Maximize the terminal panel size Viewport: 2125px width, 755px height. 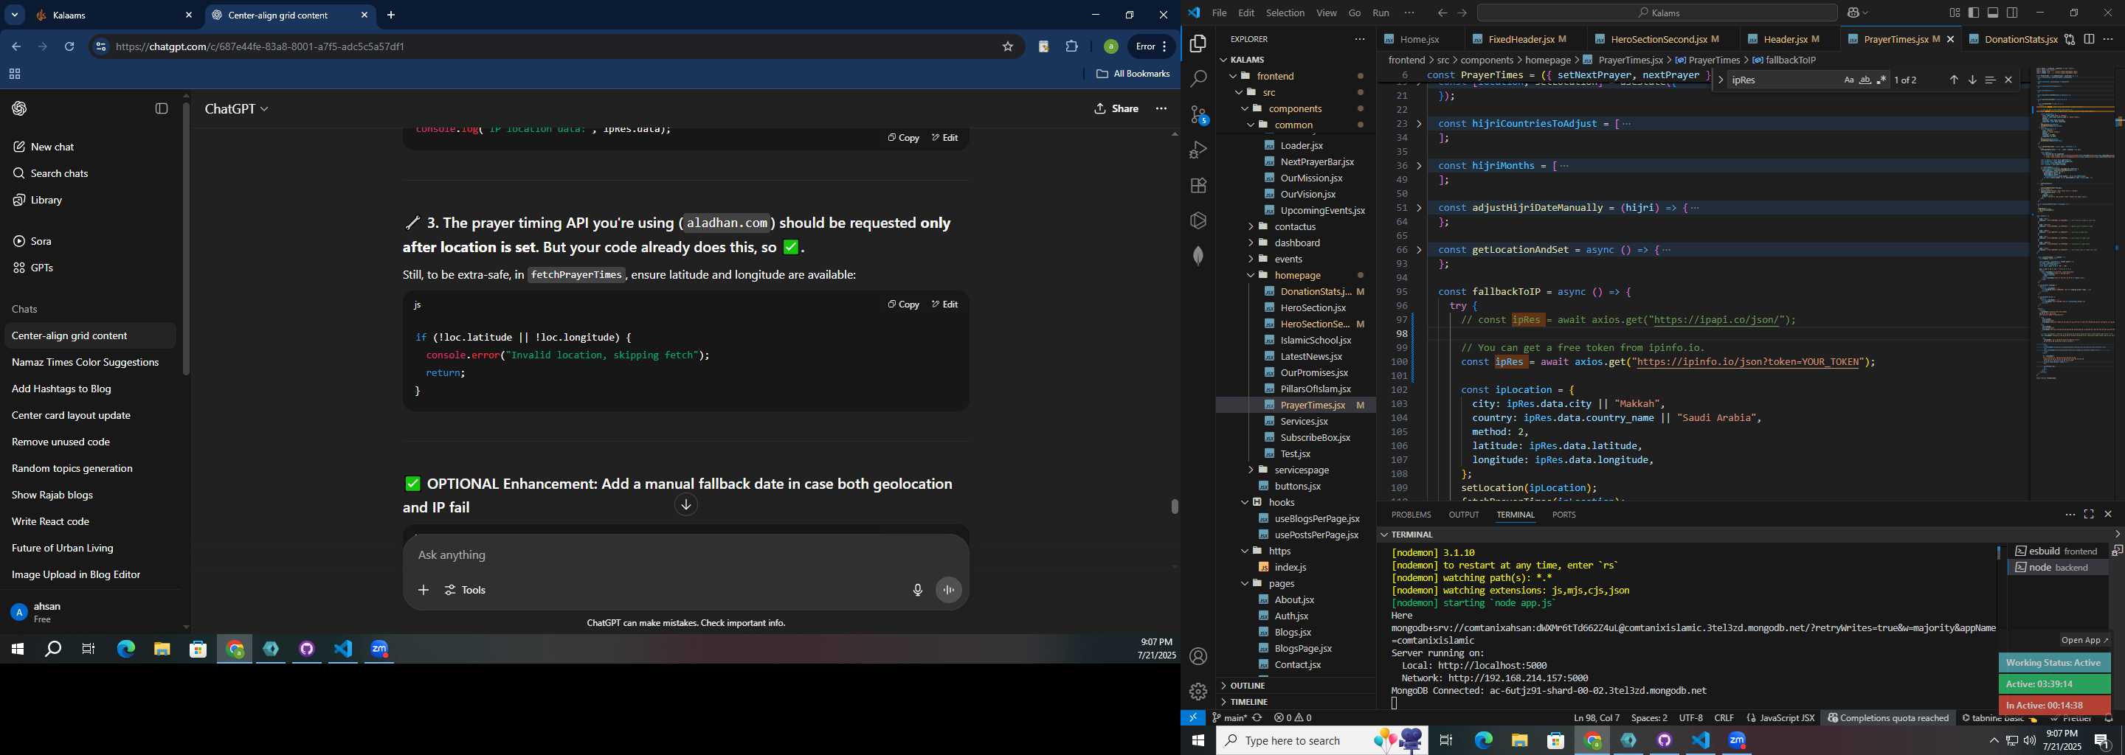[x=2089, y=515]
